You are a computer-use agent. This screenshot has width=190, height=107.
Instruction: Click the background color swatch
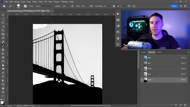4,104
